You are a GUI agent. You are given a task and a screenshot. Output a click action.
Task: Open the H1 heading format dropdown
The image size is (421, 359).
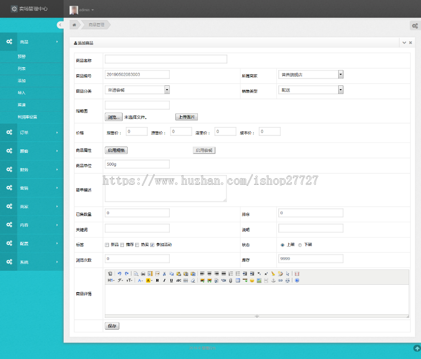point(111,281)
